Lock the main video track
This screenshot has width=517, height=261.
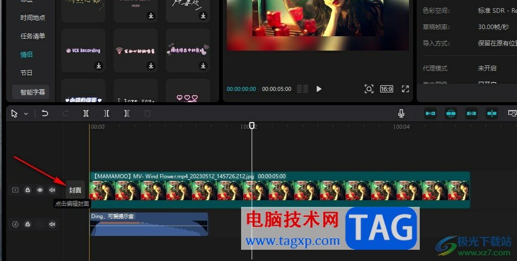(28, 190)
